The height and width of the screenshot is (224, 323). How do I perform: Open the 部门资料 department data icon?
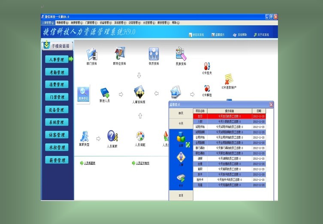pyautogui.click(x=92, y=54)
